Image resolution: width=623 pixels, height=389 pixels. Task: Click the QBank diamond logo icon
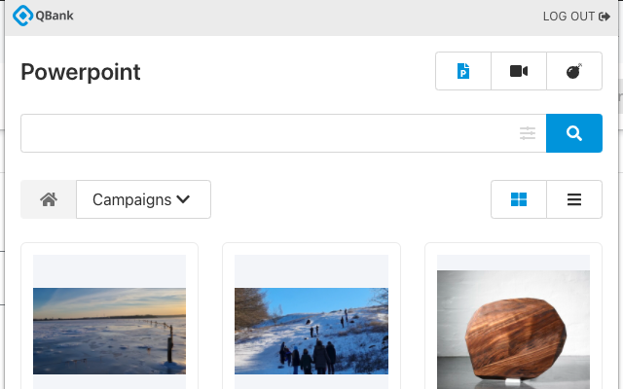point(22,16)
